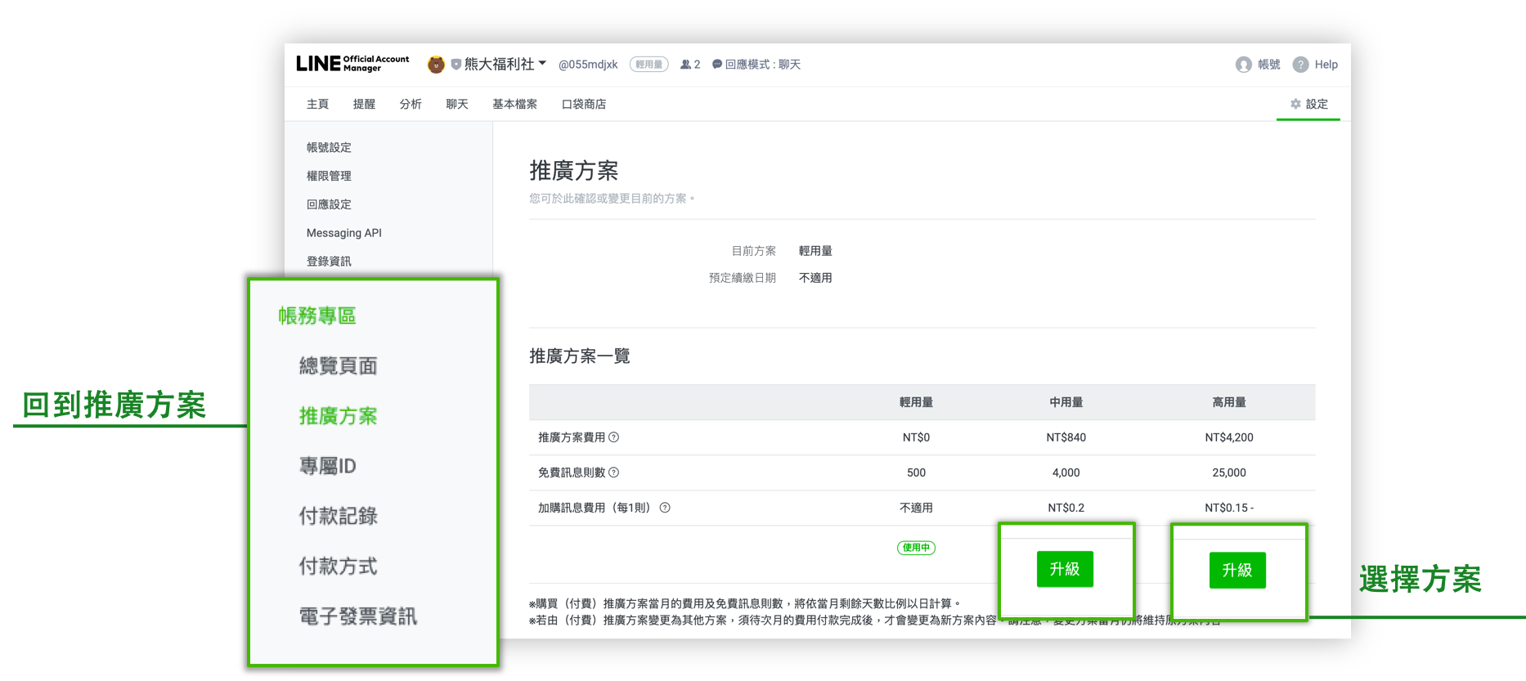Screen dimensions: 1526x681
Task: Click the 帳務專區 section heading
Action: point(317,316)
